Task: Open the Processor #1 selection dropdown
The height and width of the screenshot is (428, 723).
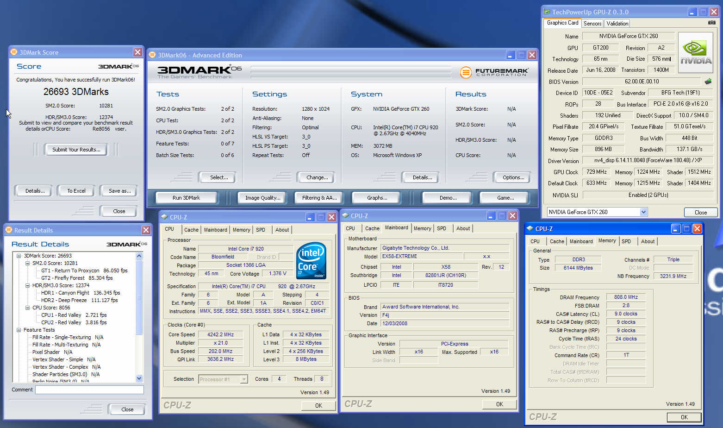Action: [x=243, y=379]
